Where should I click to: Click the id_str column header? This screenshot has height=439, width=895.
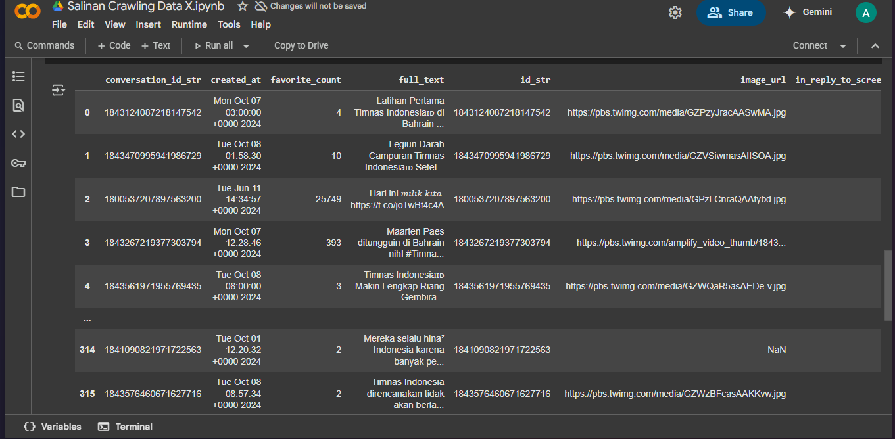(535, 80)
